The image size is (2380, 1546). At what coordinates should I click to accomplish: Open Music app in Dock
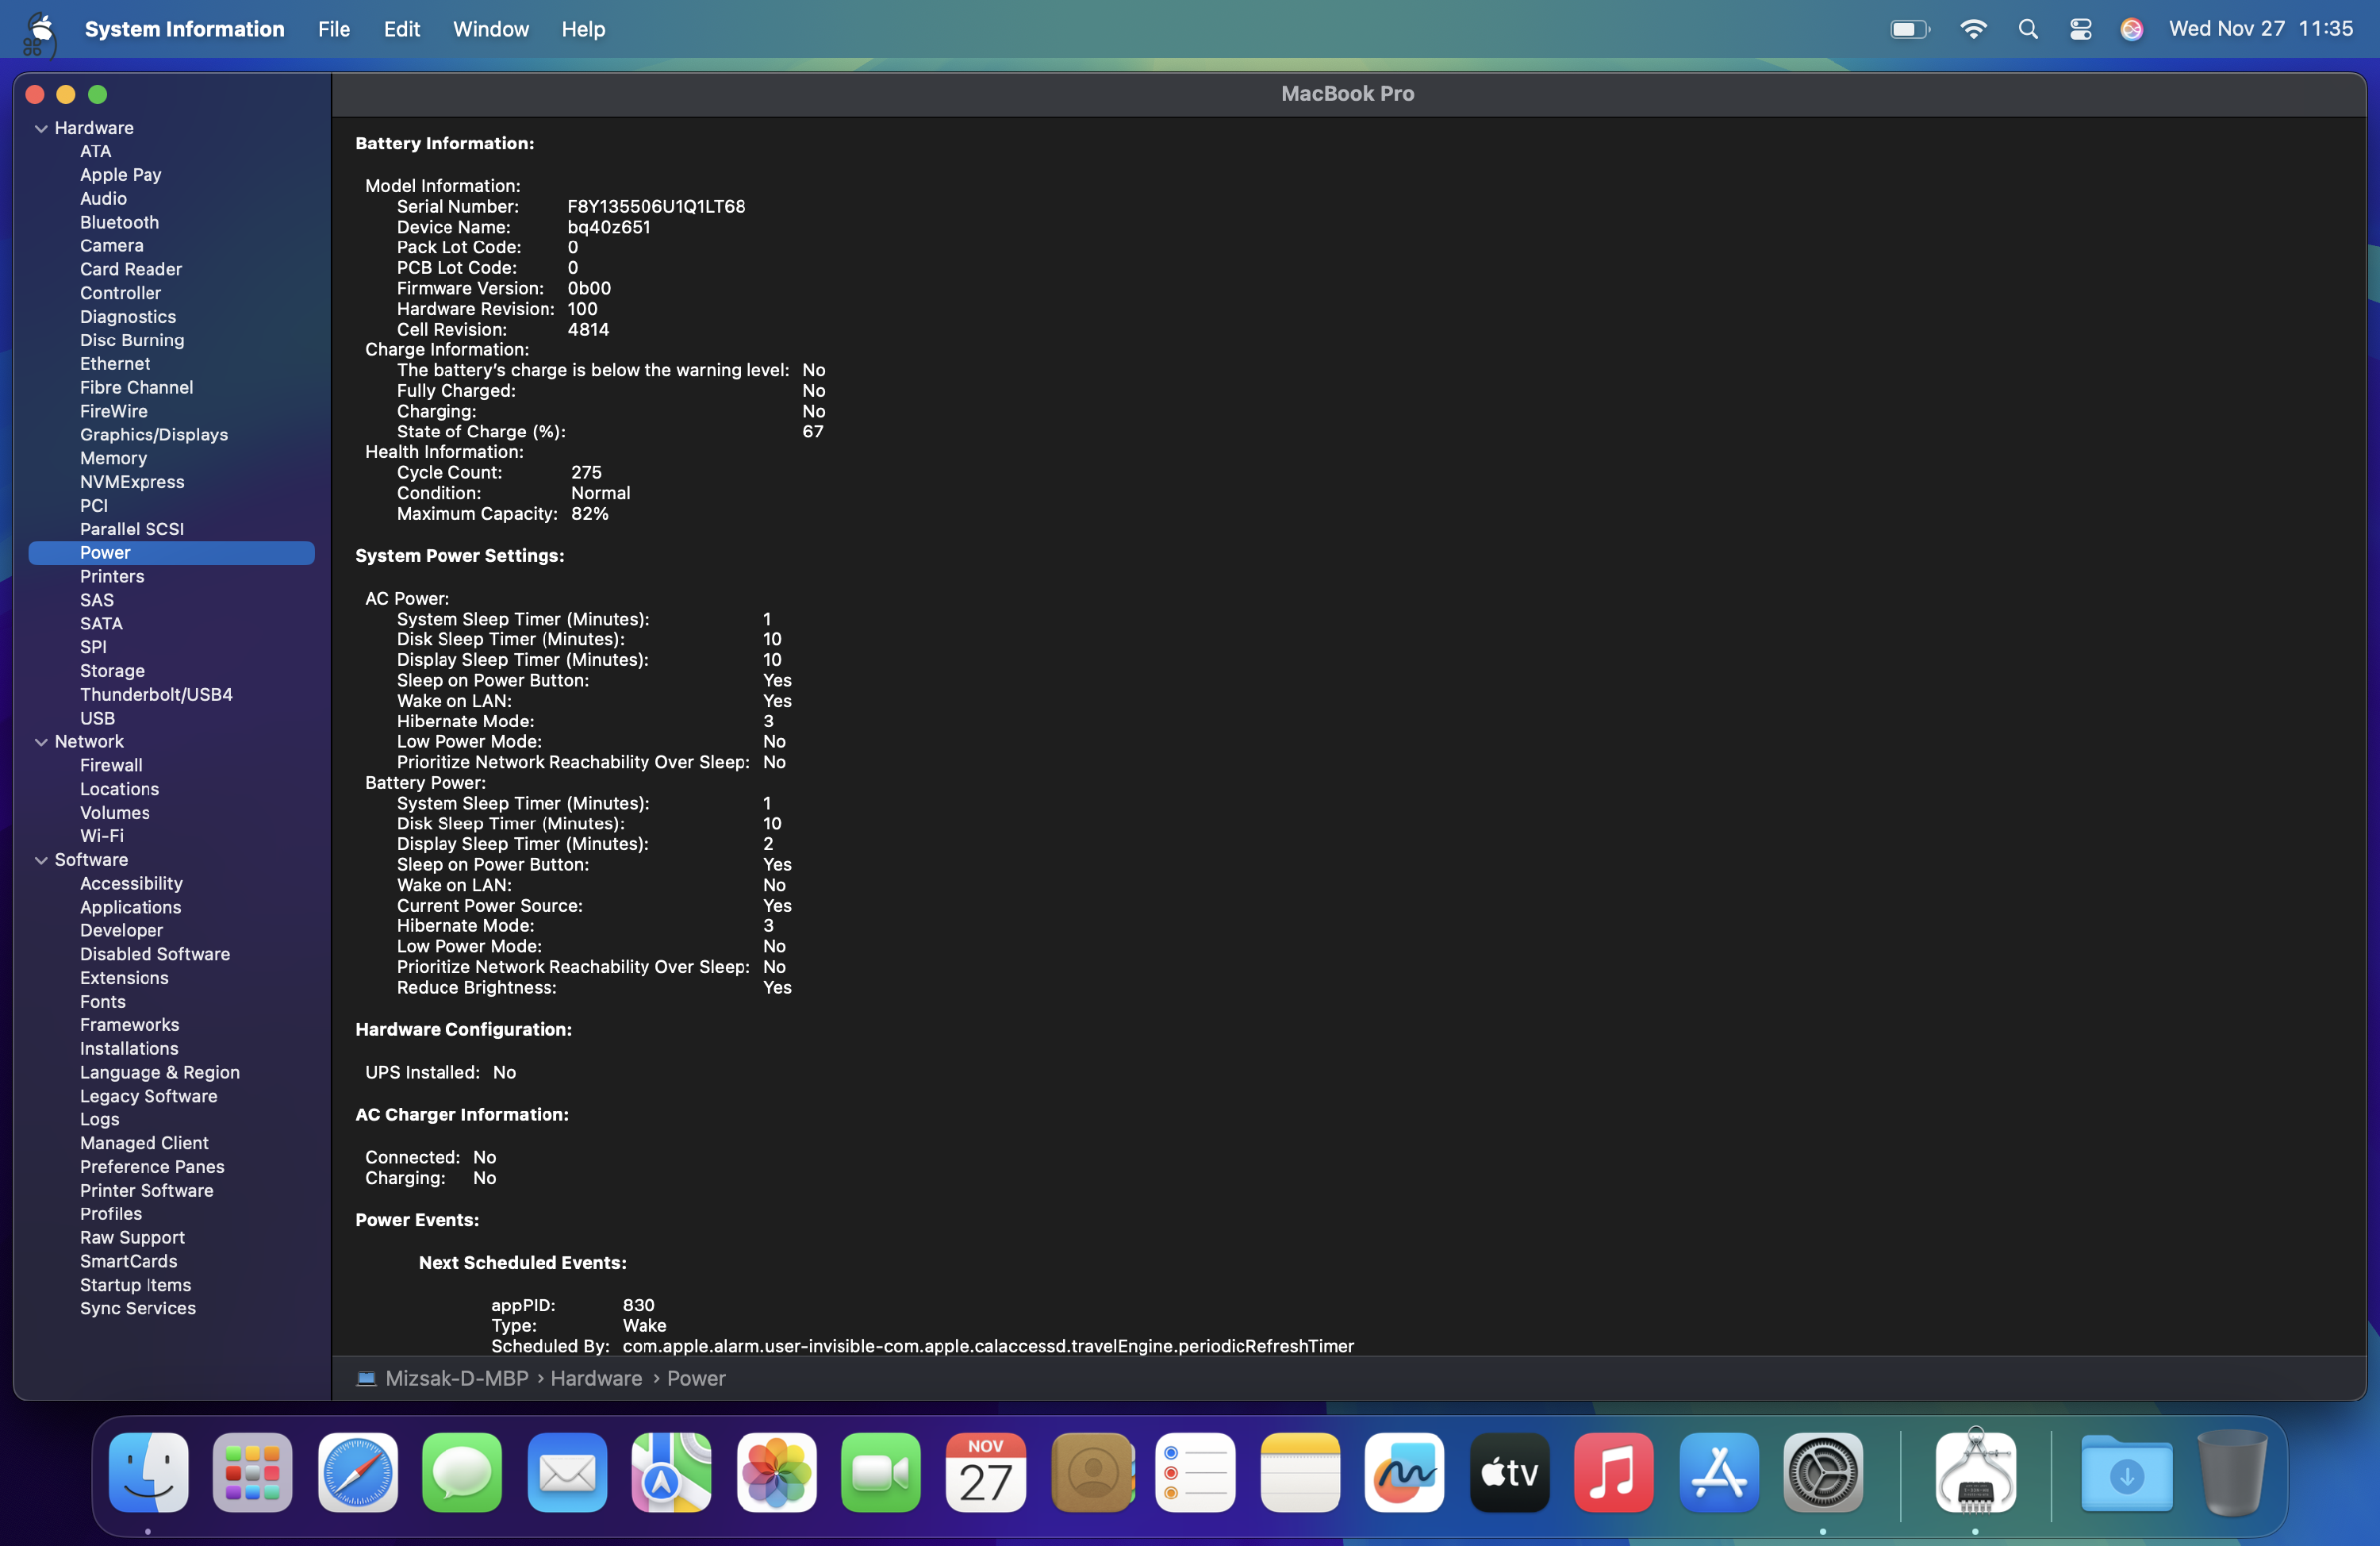point(1614,1472)
